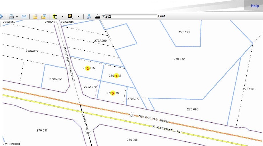
Task: Open the Help link
Action: pyautogui.click(x=255, y=6)
